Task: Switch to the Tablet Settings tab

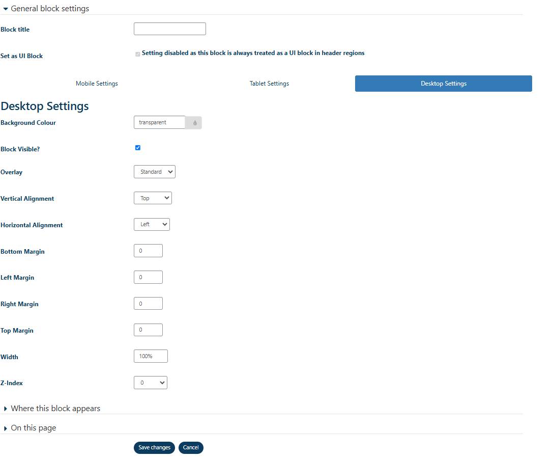Action: pos(269,83)
